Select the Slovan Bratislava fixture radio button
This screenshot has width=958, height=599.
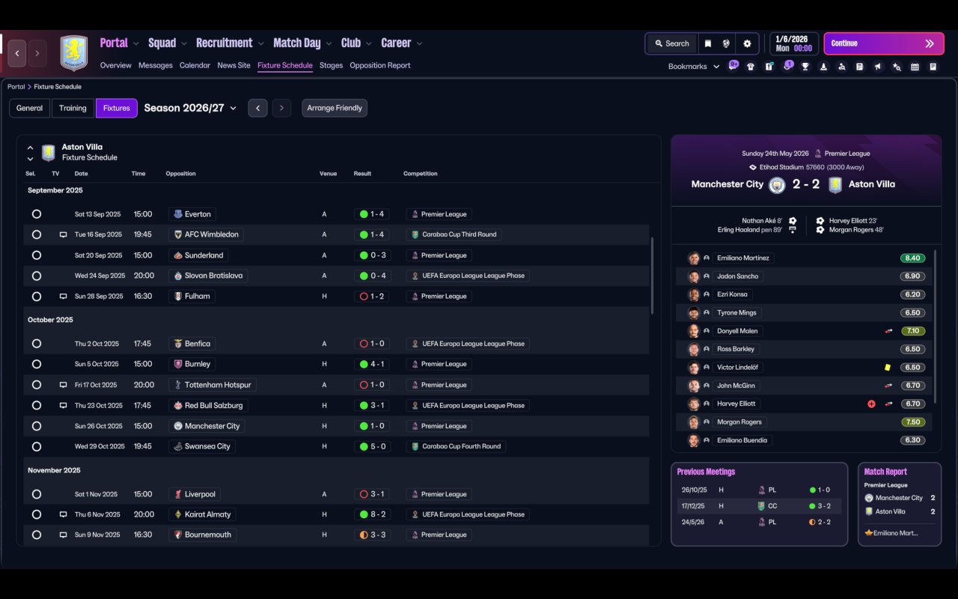(37, 276)
